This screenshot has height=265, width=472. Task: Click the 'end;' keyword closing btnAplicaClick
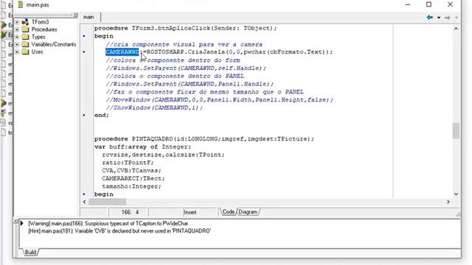102,115
